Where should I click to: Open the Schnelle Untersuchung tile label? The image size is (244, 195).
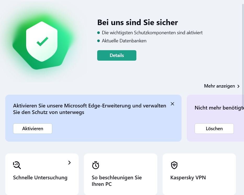pyautogui.click(x=40, y=177)
